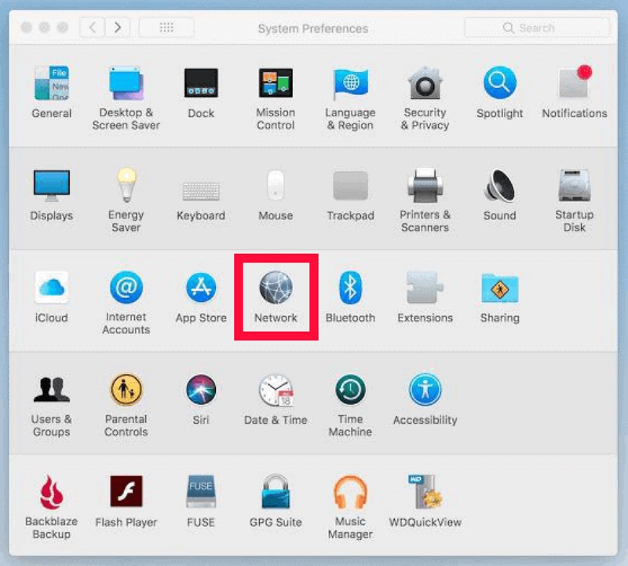The height and width of the screenshot is (566, 628).
Task: Open Sound preferences
Action: (500, 195)
